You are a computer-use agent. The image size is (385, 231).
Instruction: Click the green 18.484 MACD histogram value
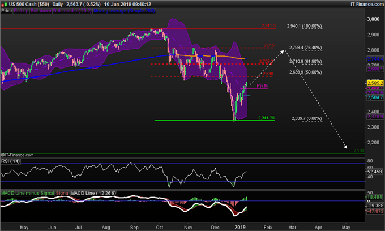(x=375, y=197)
